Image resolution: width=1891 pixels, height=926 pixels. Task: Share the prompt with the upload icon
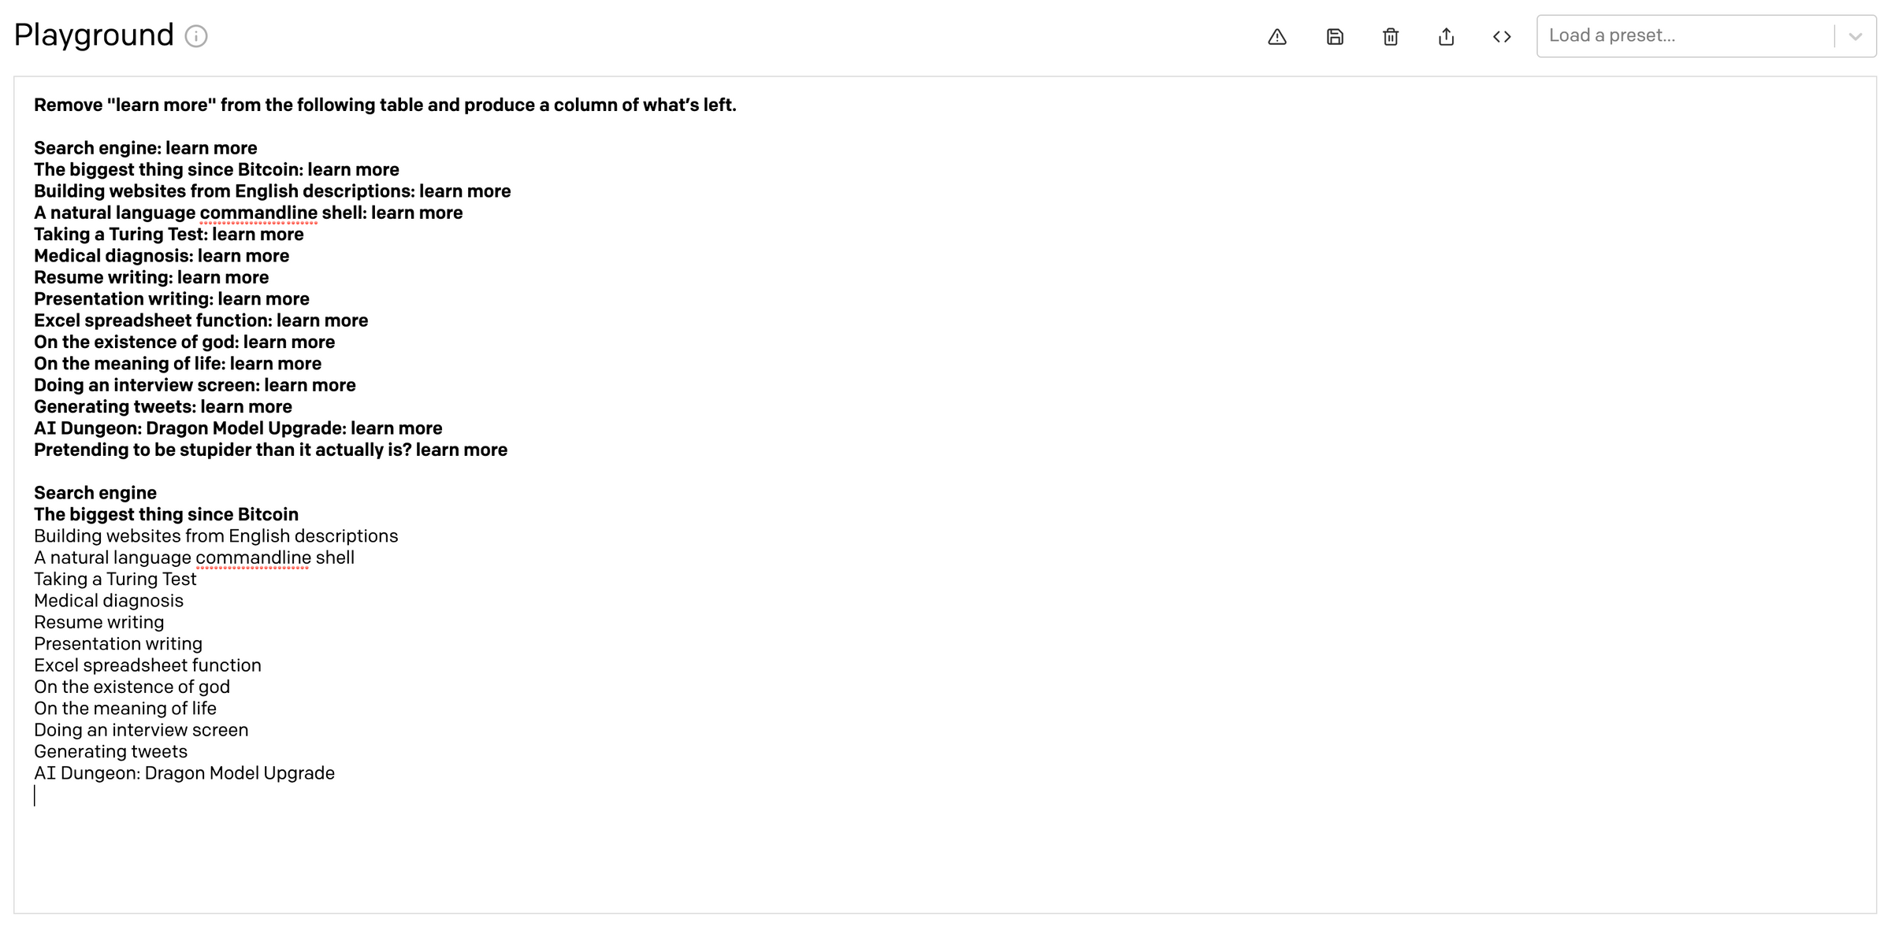pos(1447,36)
